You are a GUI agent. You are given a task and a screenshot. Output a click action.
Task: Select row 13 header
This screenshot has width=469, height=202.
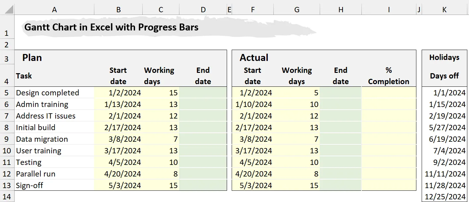coord(7,185)
